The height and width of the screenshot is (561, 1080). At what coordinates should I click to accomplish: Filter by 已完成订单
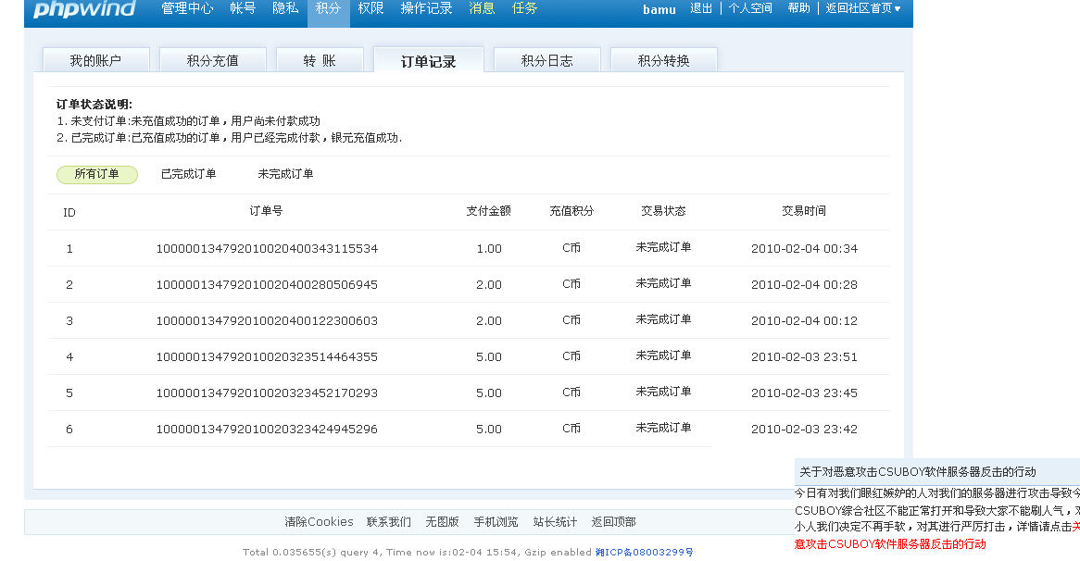pos(188,174)
